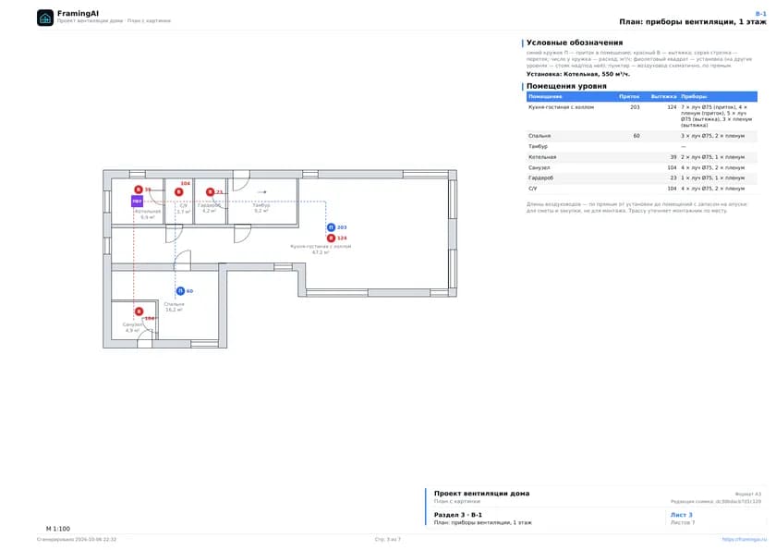Click the airflow arrow in Тамбур room
The width and height of the screenshot is (776, 550).
tap(261, 192)
